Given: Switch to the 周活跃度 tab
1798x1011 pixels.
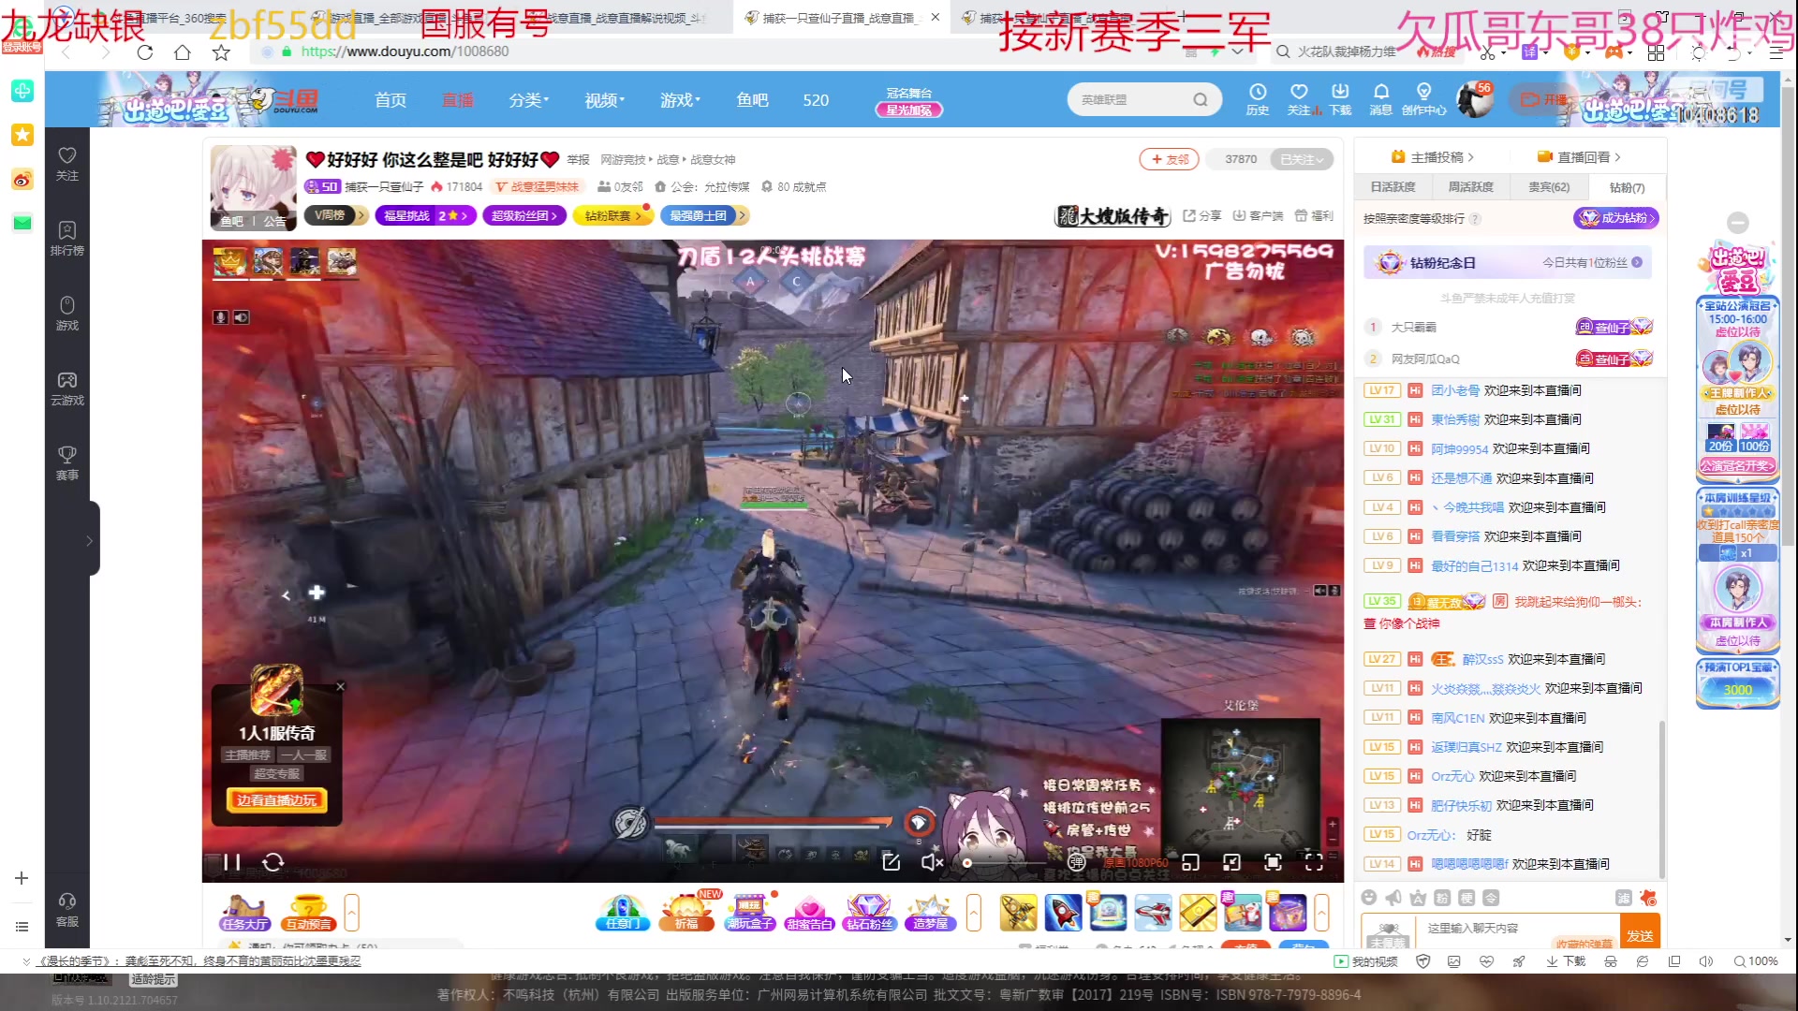Looking at the screenshot, I should click(1470, 187).
